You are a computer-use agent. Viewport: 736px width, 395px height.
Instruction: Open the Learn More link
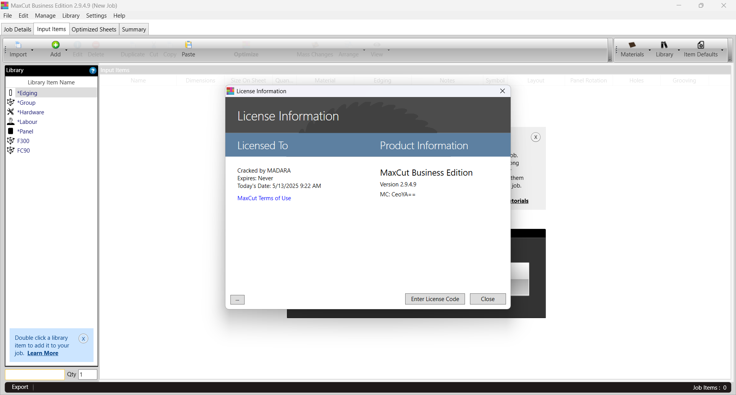[43, 353]
